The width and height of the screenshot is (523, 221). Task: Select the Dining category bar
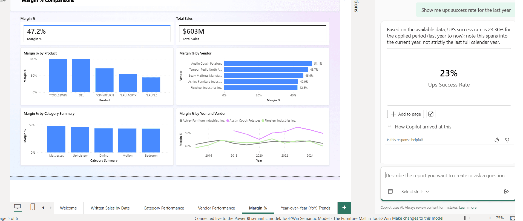[104, 140]
